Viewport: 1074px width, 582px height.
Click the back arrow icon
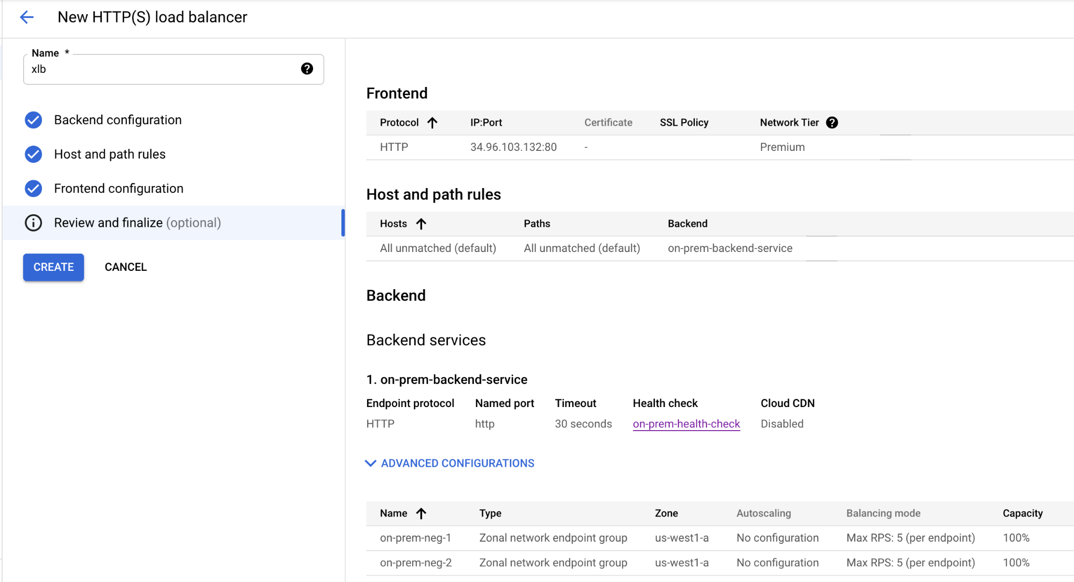[27, 17]
